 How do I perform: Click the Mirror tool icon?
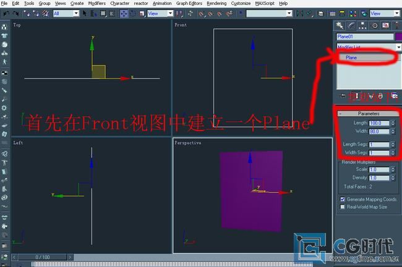tap(299, 14)
